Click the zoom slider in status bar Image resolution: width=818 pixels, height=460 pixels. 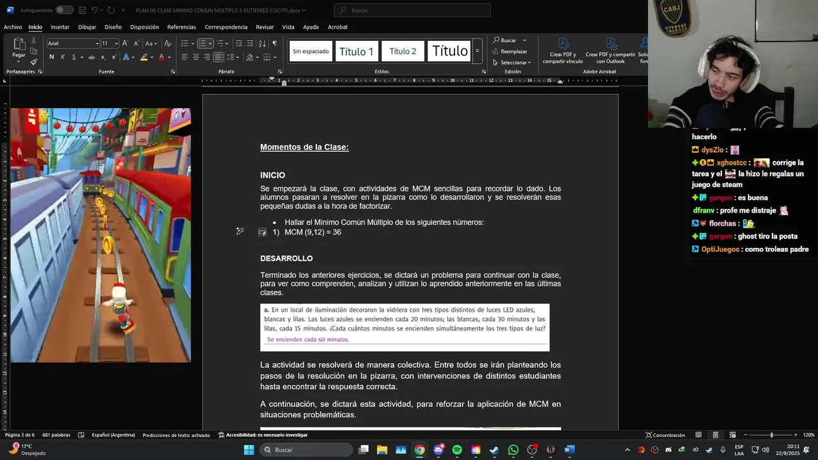coord(771,435)
